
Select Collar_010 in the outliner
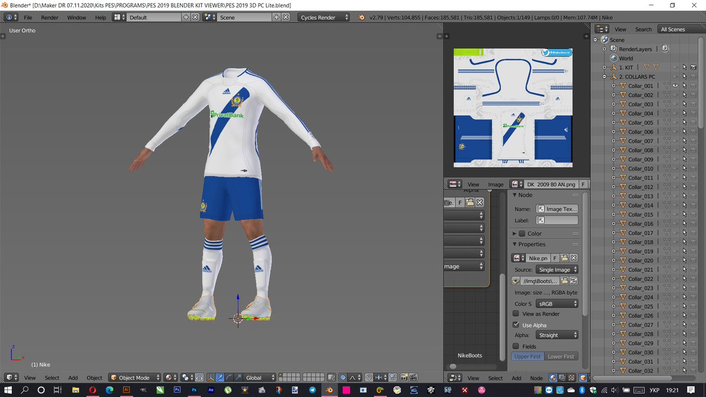click(x=640, y=168)
